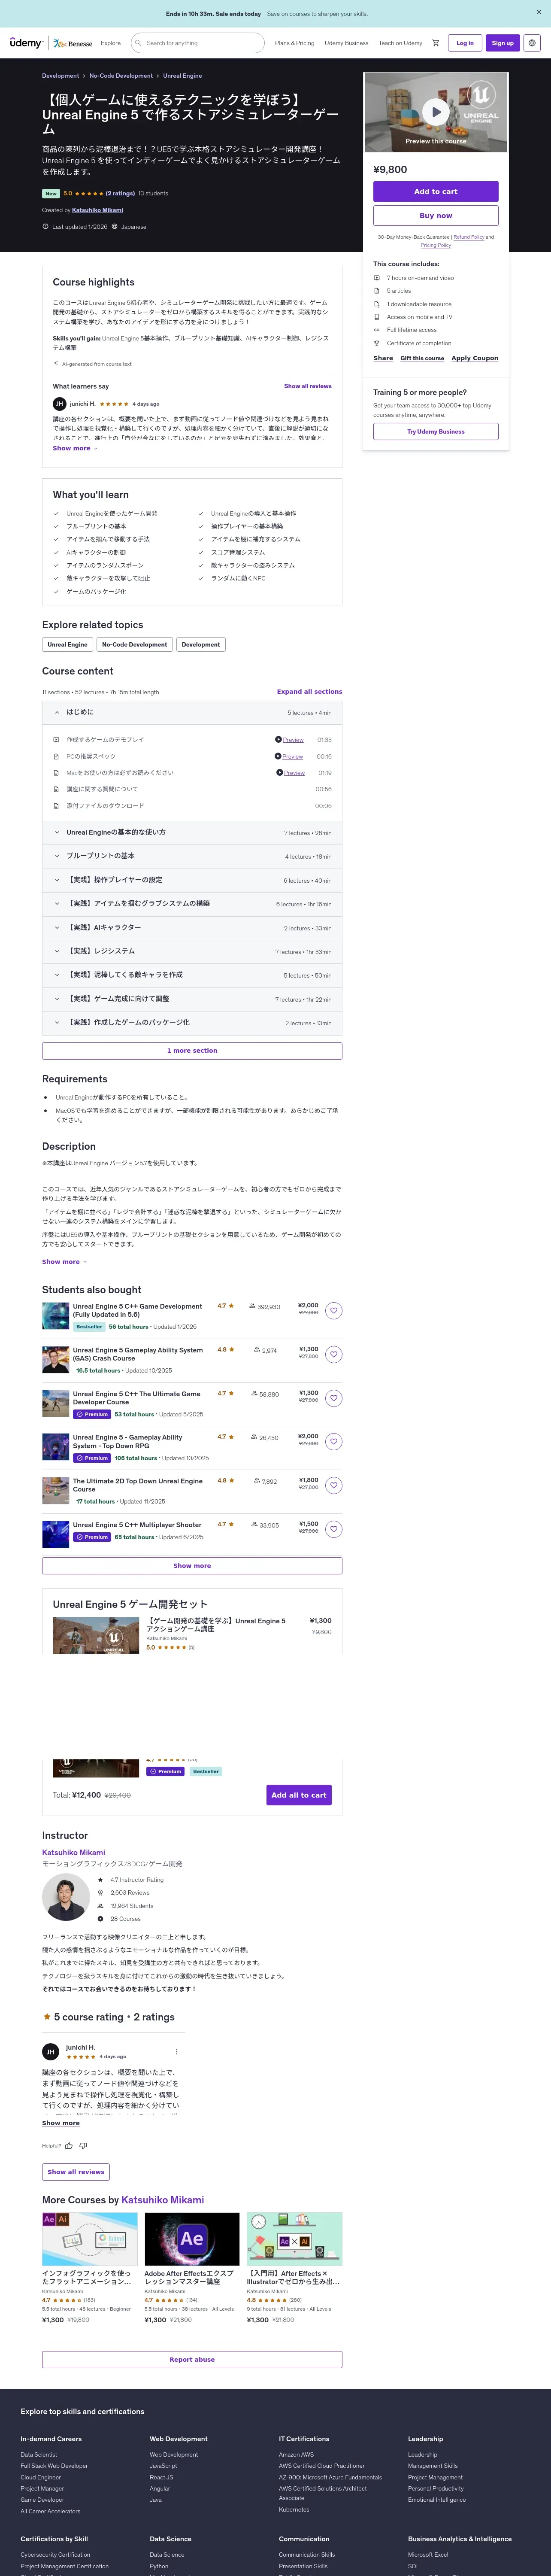Expand the 【実践】作成したゲームのパッケージ化 section
551x2576 pixels.
tap(192, 1023)
